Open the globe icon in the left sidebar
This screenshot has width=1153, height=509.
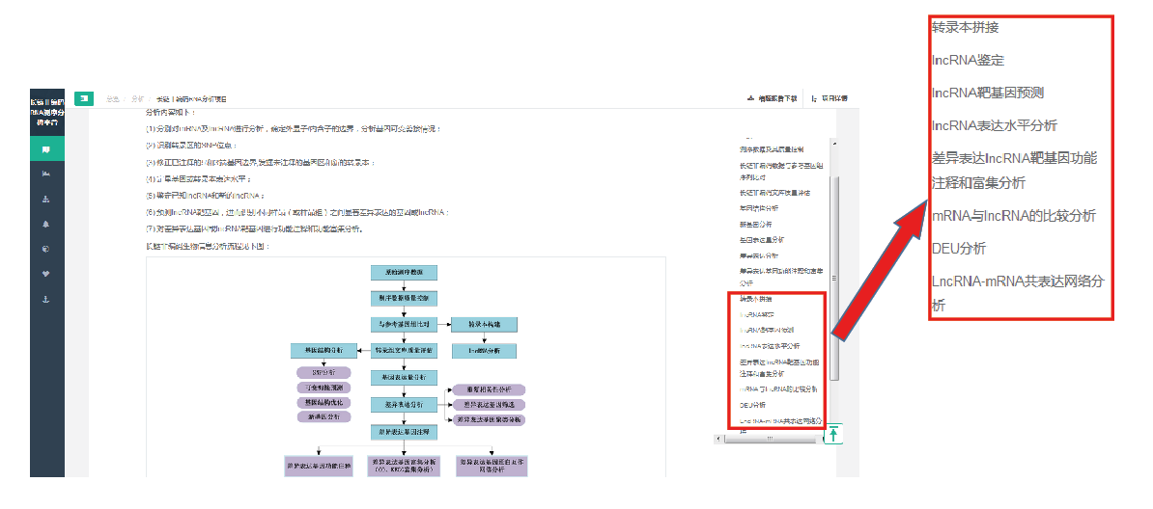(x=46, y=249)
